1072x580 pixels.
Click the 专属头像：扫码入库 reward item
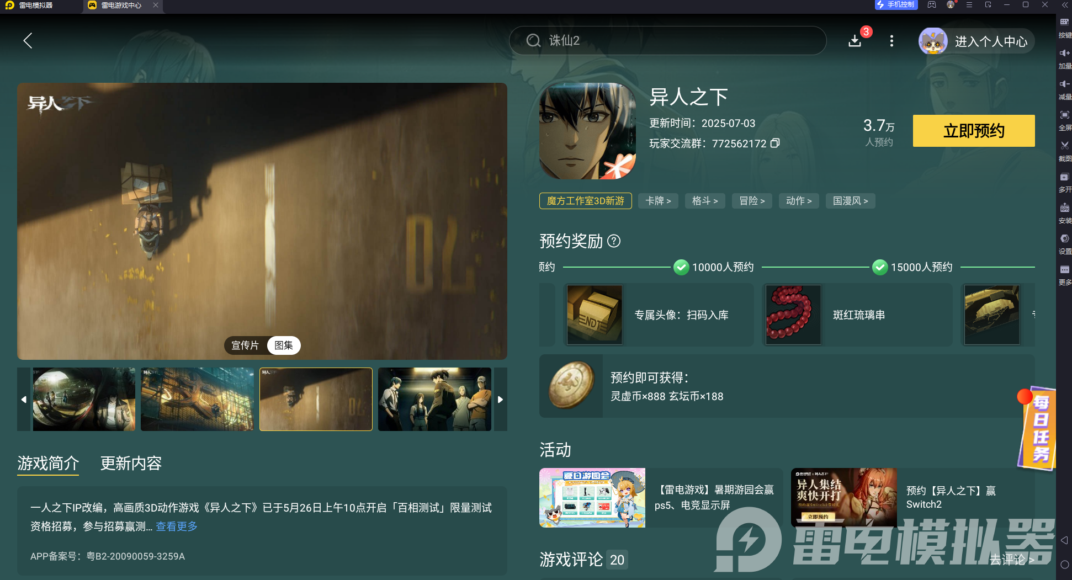coord(659,315)
